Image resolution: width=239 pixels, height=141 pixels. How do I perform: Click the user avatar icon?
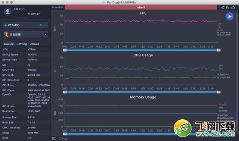pyautogui.click(x=7, y=12)
